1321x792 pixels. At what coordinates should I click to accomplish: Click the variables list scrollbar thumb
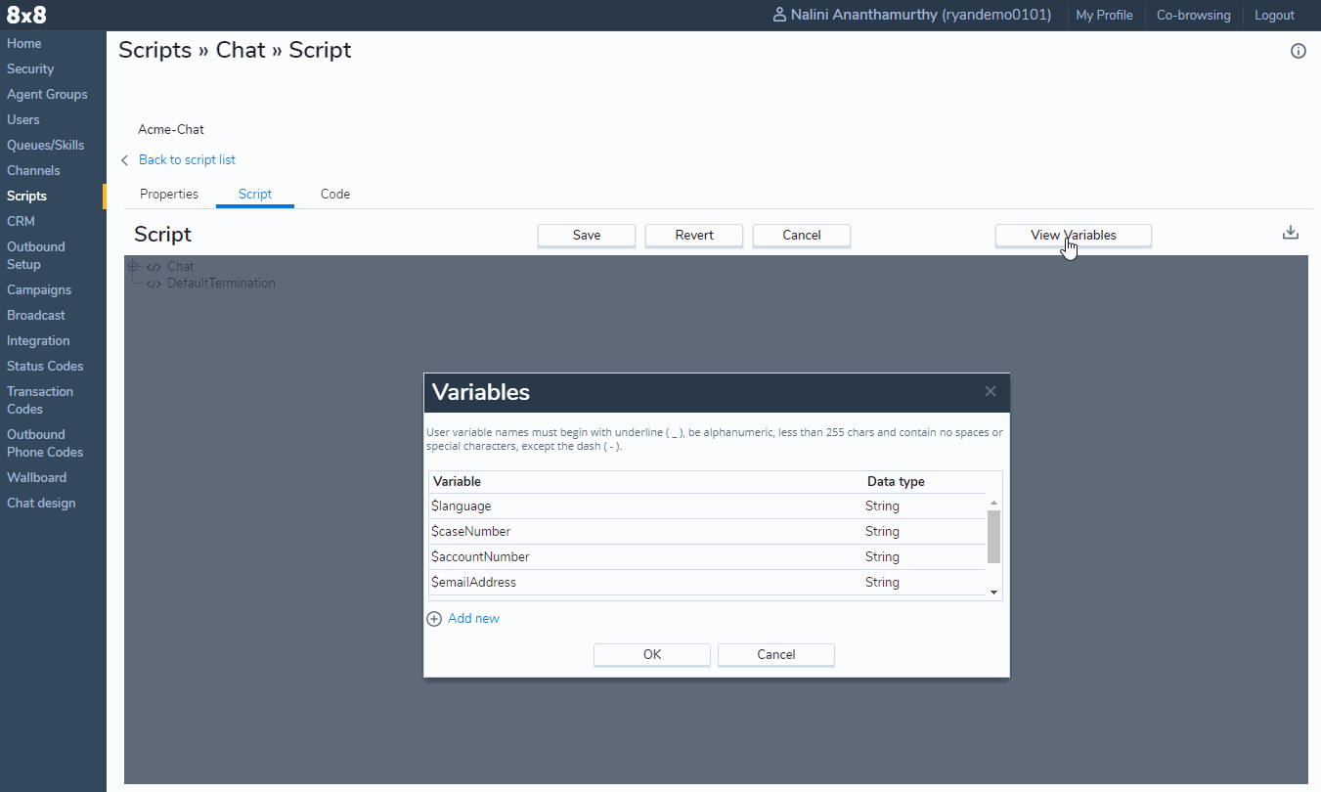pyautogui.click(x=993, y=537)
